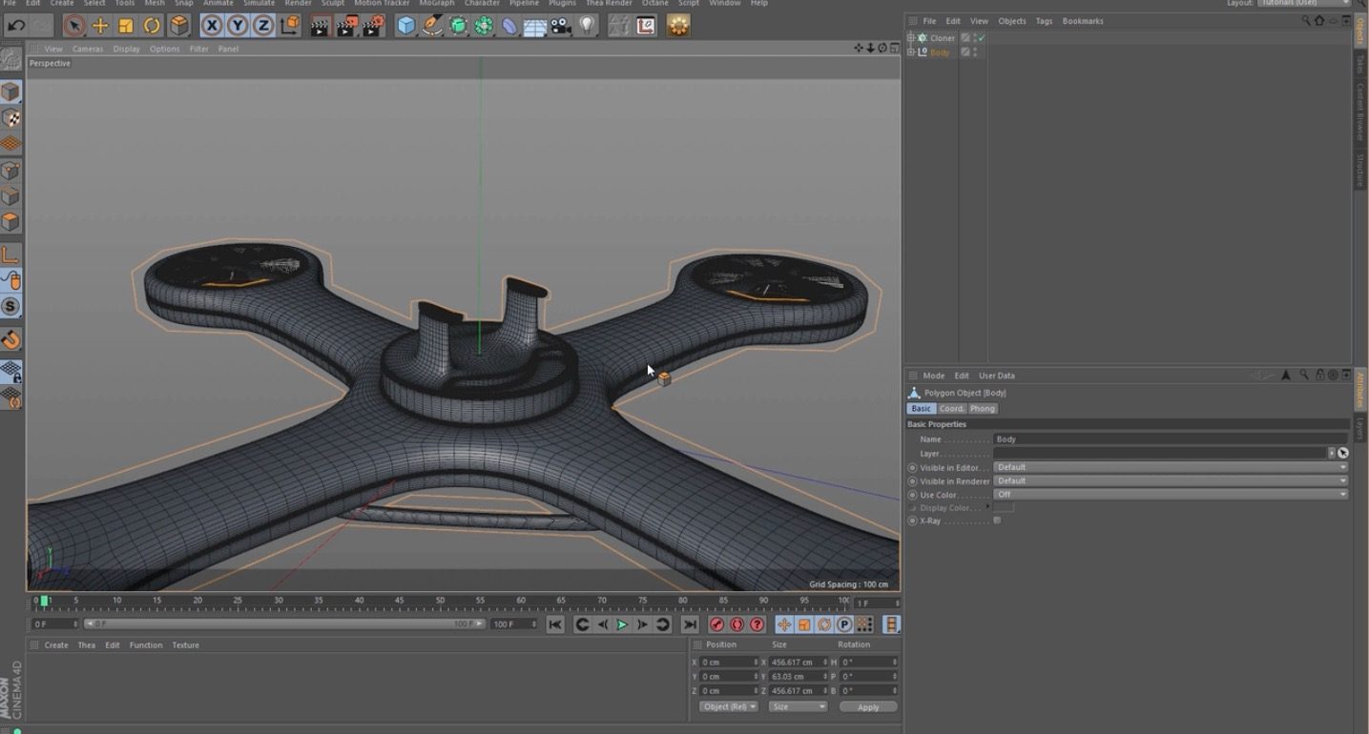The height and width of the screenshot is (734, 1369).
Task: Go to end of timeline
Action: 690,624
